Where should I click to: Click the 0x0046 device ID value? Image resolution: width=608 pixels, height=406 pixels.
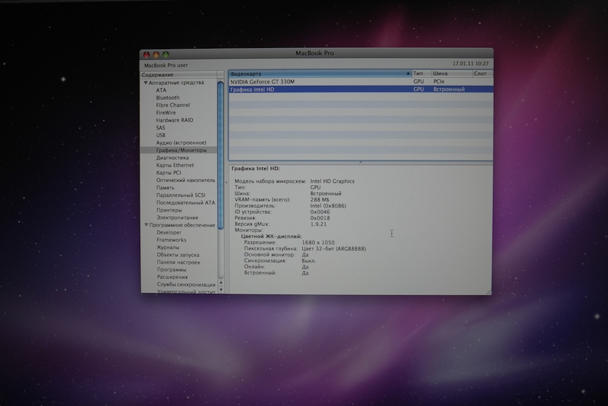coord(320,212)
